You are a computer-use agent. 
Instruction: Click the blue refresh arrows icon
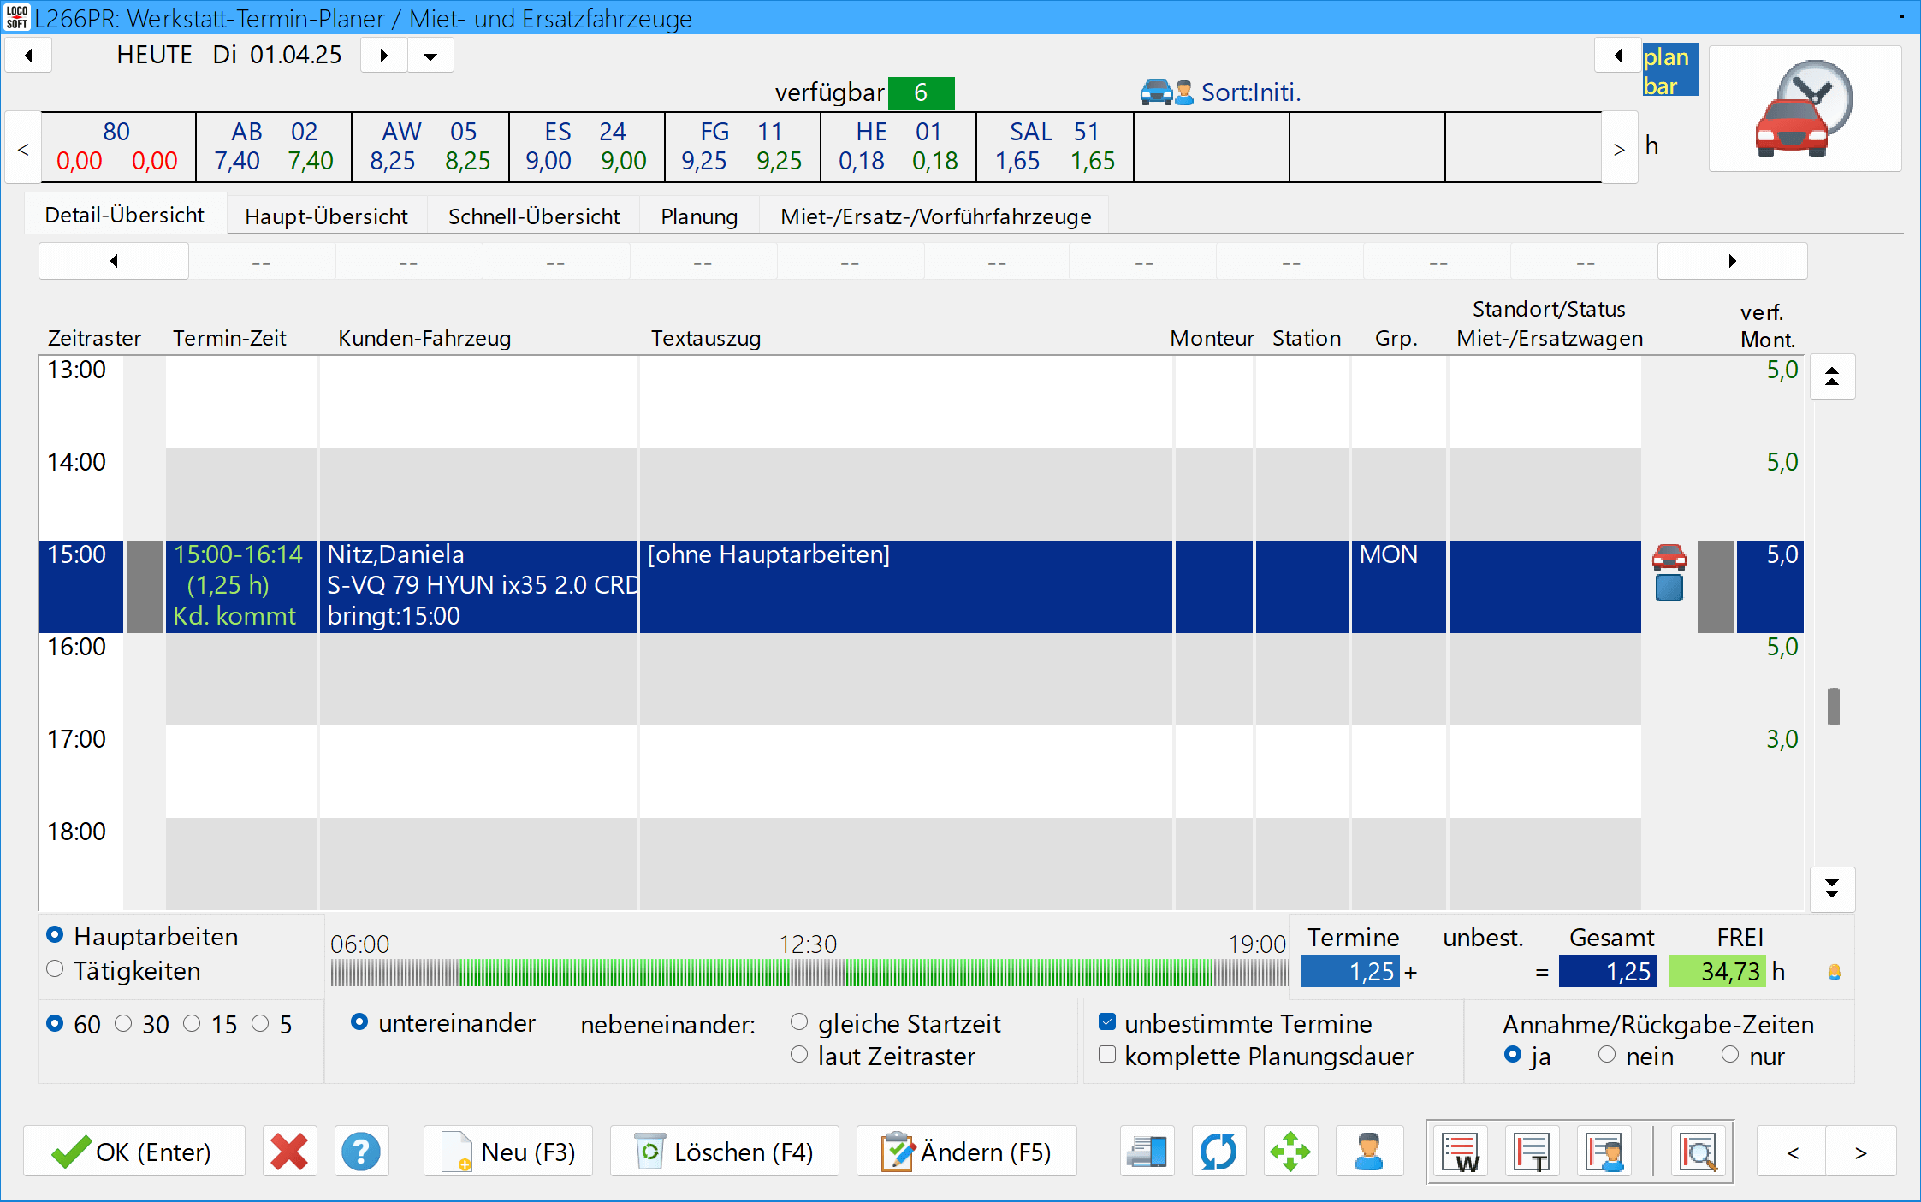tap(1218, 1152)
